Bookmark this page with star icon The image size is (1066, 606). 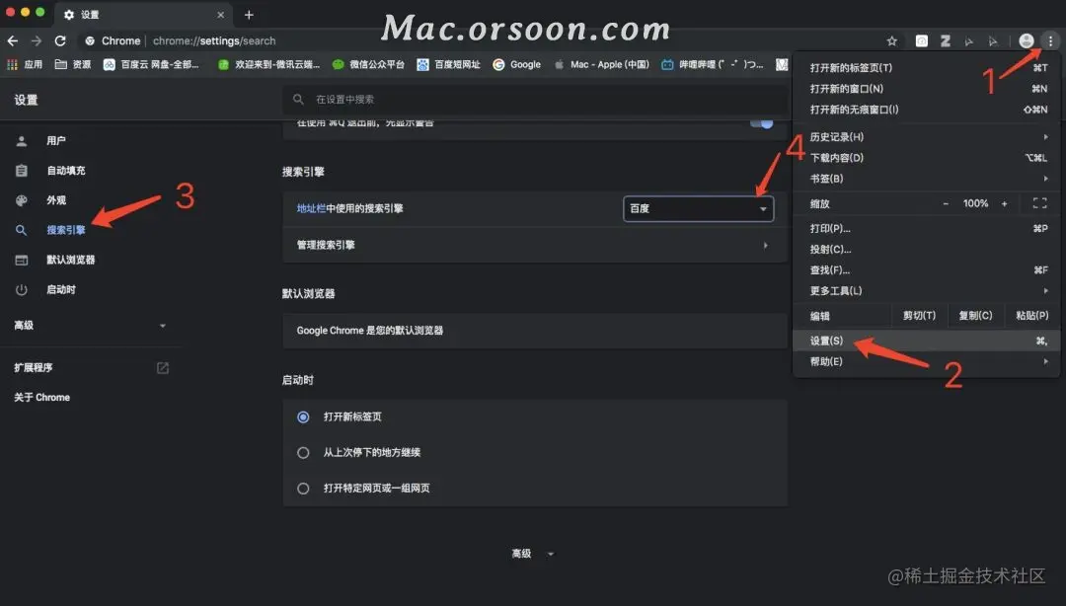coord(892,40)
